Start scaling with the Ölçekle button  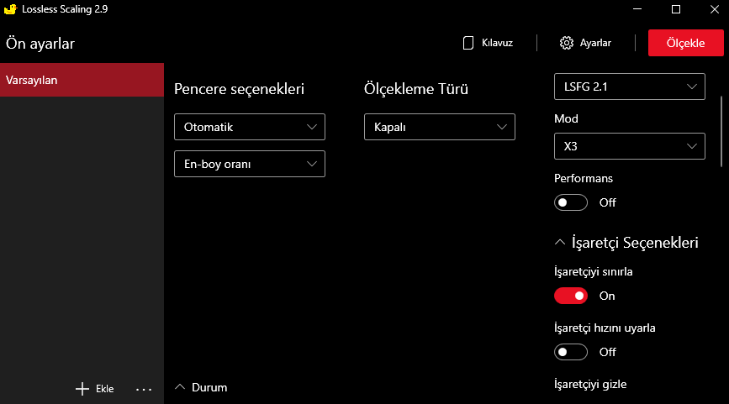click(686, 43)
